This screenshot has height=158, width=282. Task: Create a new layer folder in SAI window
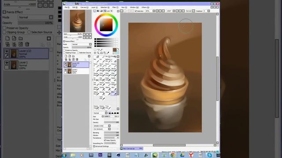(x=73, y=56)
